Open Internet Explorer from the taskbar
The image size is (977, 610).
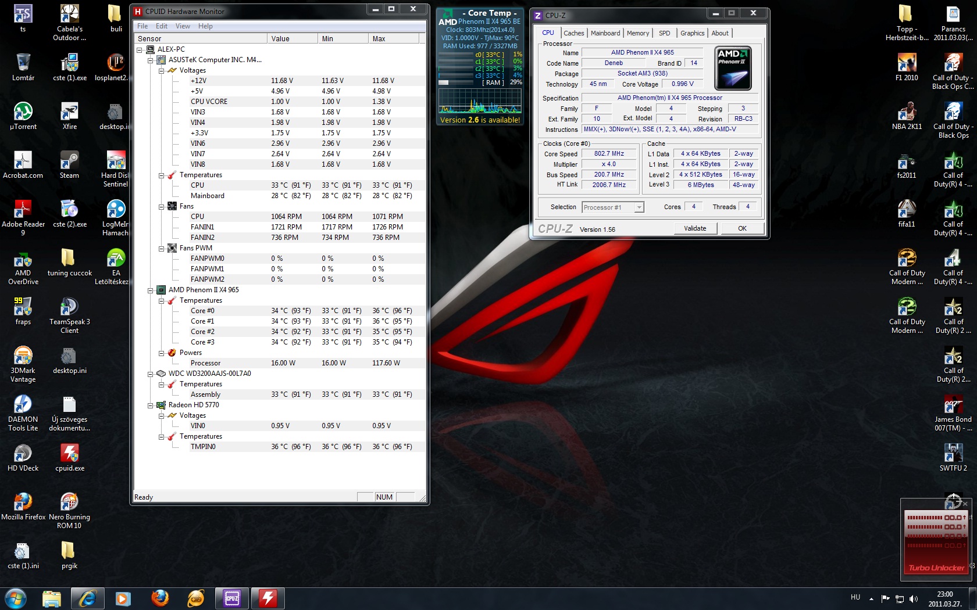click(x=87, y=598)
